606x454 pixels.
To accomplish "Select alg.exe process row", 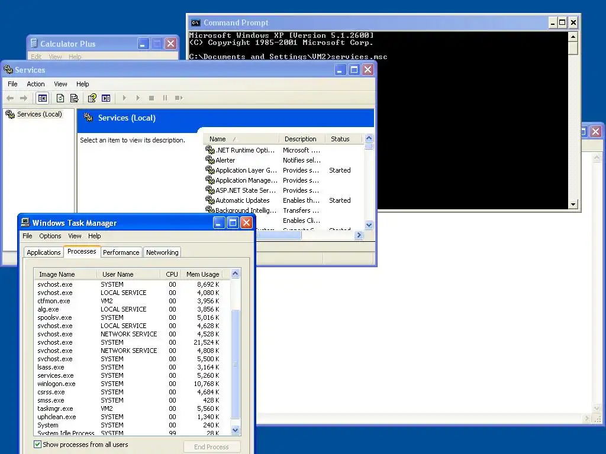I will 133,309.
